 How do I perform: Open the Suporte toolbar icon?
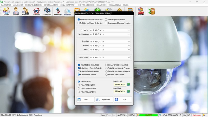pos(141,11)
